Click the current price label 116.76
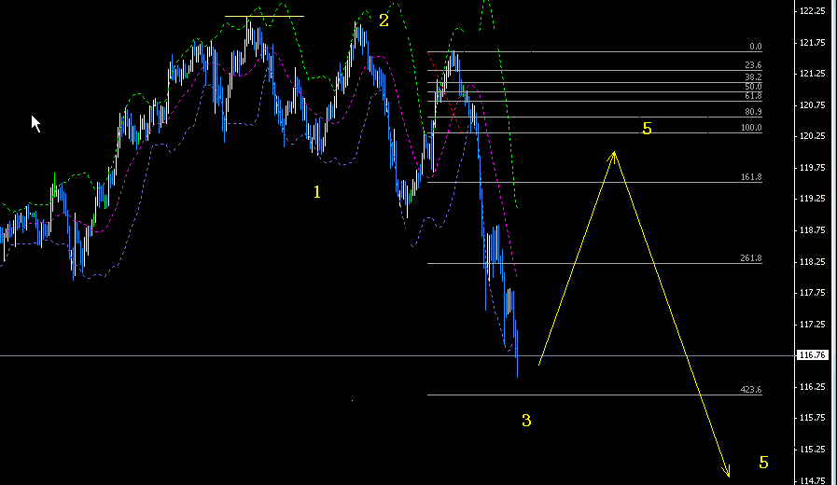 813,355
